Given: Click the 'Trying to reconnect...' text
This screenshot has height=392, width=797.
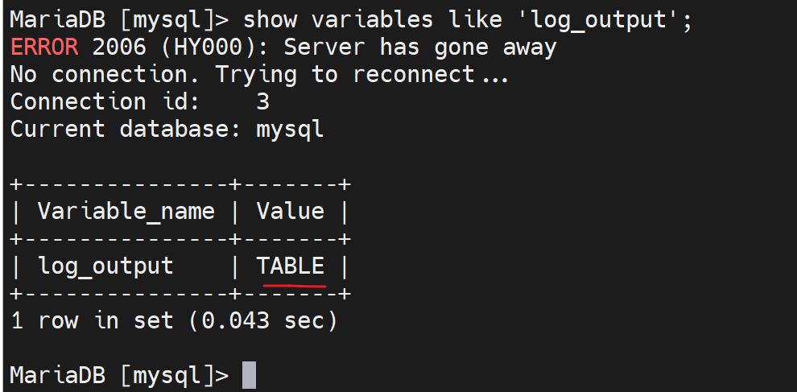Looking at the screenshot, I should tap(362, 75).
